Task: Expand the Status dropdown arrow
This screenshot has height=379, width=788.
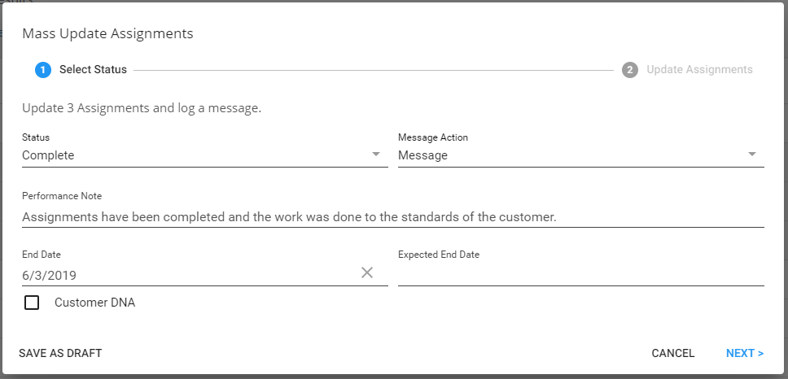Action: tap(376, 155)
